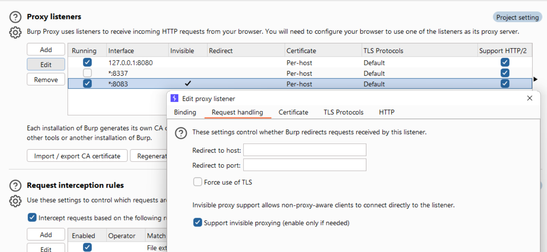Click Burp lightning icon in dialog title
This screenshot has height=252, width=547.
coord(175,99)
